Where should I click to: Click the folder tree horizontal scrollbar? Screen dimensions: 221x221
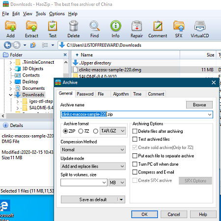pyautogui.click(x=29, y=116)
